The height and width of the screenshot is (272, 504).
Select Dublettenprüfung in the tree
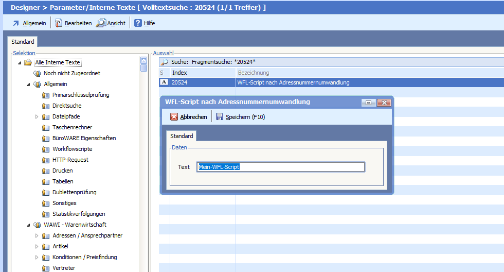click(74, 192)
